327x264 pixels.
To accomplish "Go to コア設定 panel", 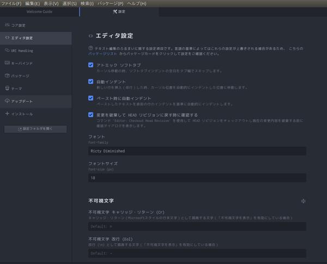I will tap(36, 26).
